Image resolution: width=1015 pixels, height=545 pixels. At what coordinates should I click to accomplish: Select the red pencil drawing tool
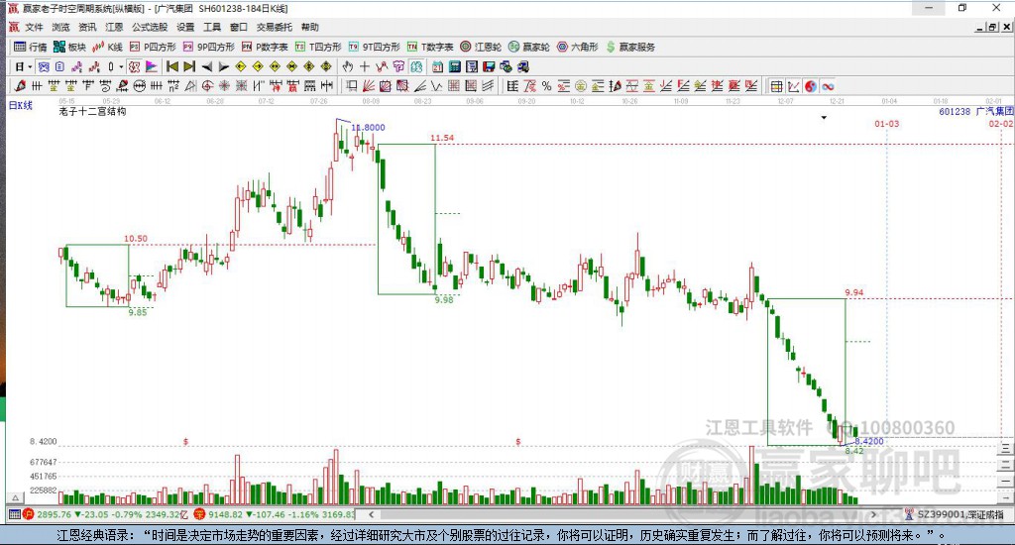(20, 86)
